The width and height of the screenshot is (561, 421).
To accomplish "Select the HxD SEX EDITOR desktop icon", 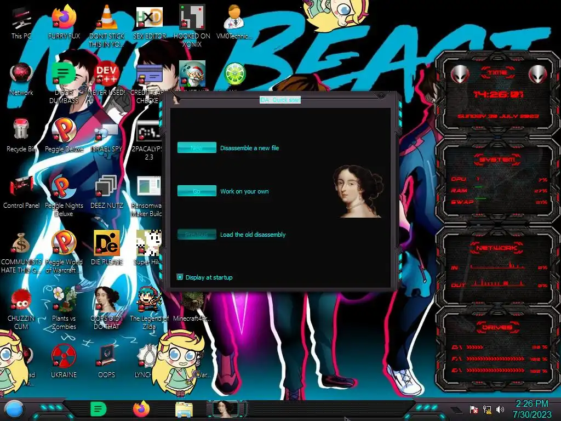I will pos(149,23).
